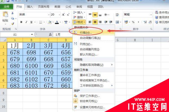Image resolution: width=169 pixels, height=112 pixels.
Task: Click the 格式 dropdown button
Action: [x=79, y=22]
